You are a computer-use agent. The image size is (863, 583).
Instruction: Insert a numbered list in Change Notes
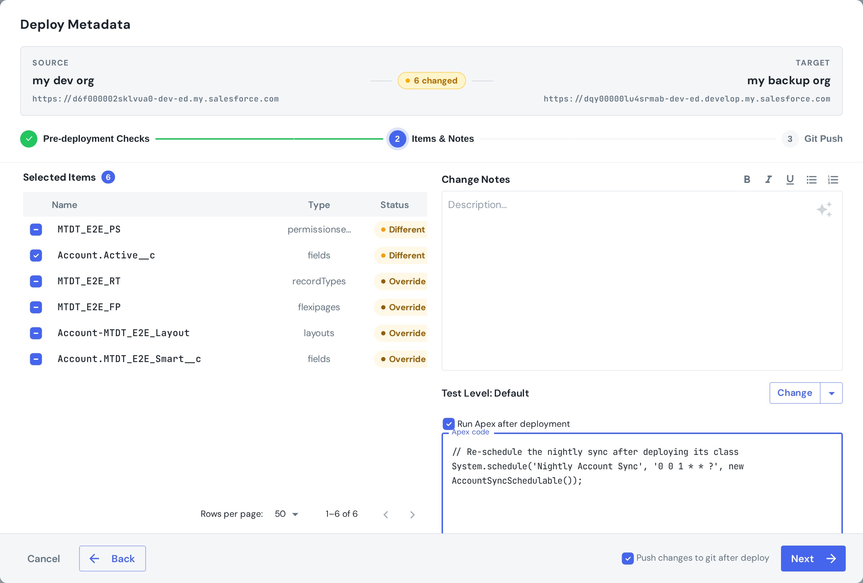point(833,180)
